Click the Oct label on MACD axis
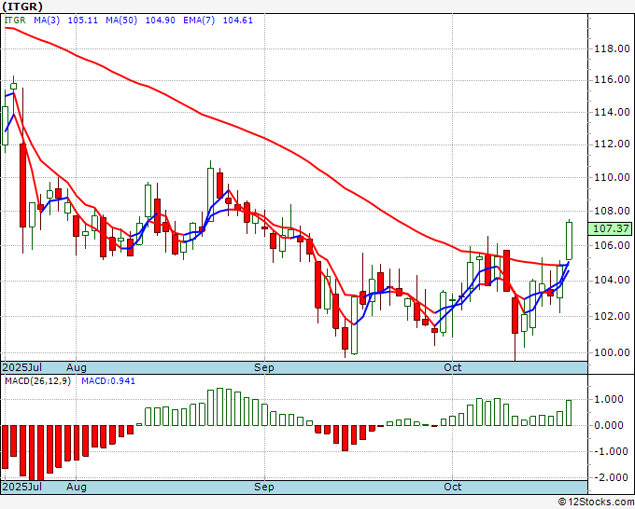 452,487
